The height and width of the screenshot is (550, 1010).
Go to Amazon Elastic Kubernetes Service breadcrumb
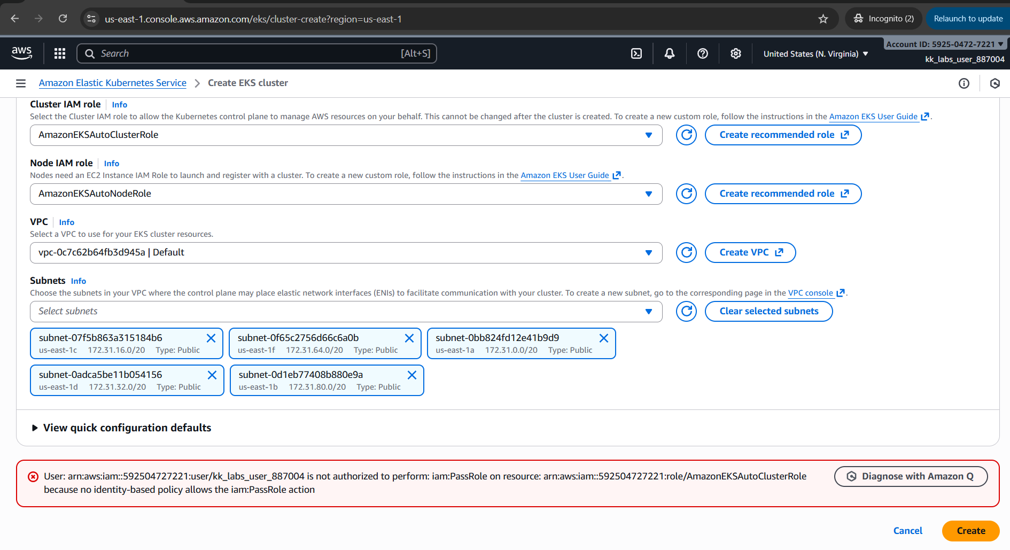(113, 83)
